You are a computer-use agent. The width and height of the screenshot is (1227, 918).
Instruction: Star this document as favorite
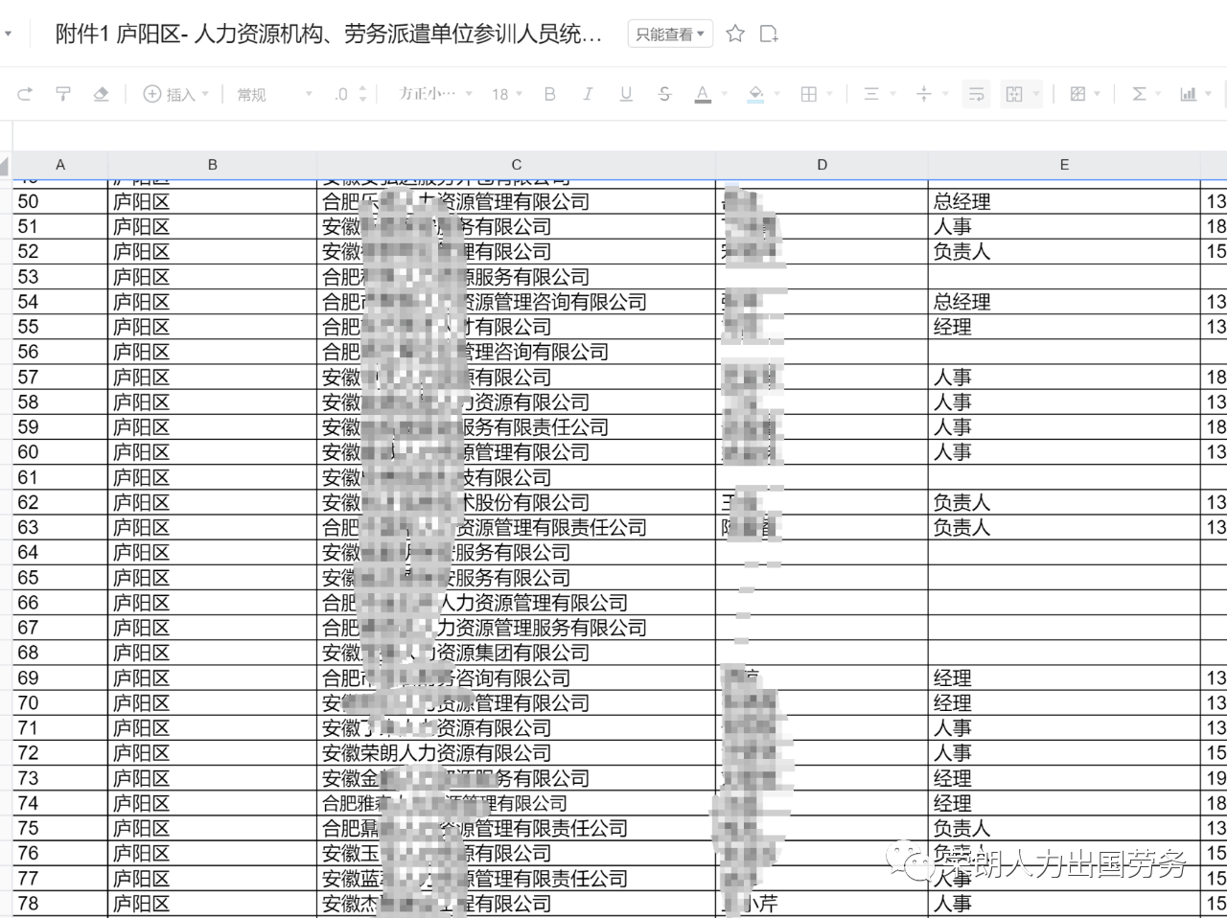tap(735, 34)
